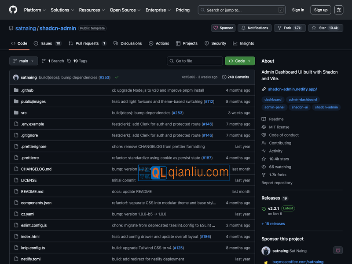The height and width of the screenshot is (264, 352).
Task: Open Notifications with the bell icon
Action: click(254, 28)
